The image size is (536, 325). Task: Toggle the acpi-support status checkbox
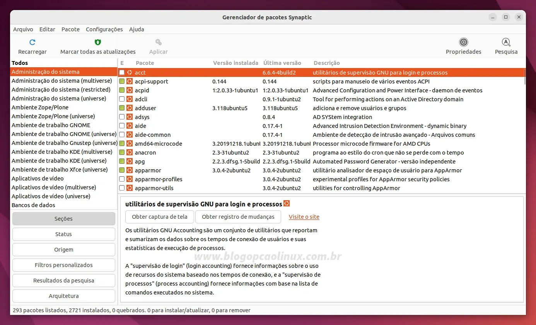122,81
